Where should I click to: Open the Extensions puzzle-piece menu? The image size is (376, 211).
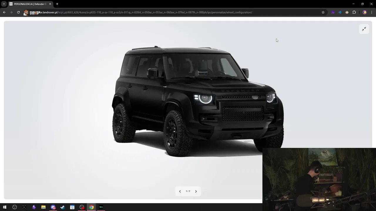(354, 12)
